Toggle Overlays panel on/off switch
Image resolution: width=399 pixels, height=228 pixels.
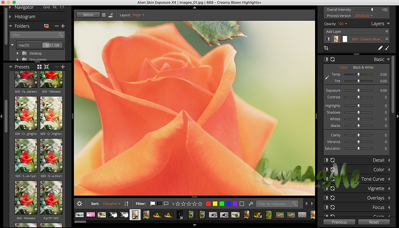click(x=326, y=198)
